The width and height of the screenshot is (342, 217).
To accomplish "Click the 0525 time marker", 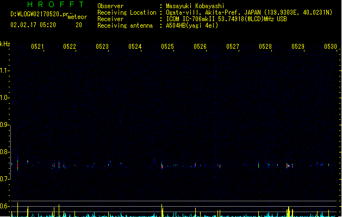I will pyautogui.click(x=167, y=47).
